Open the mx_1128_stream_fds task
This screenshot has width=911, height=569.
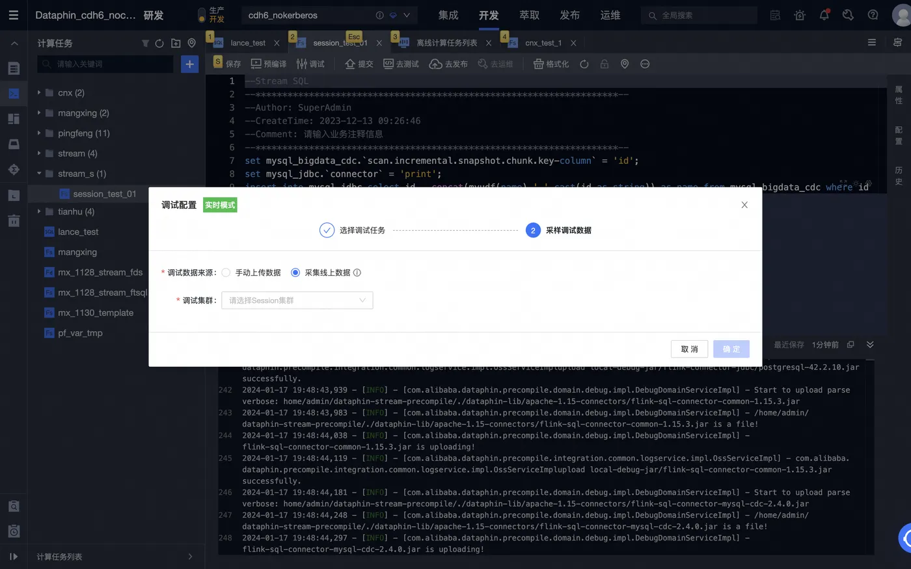(100, 272)
